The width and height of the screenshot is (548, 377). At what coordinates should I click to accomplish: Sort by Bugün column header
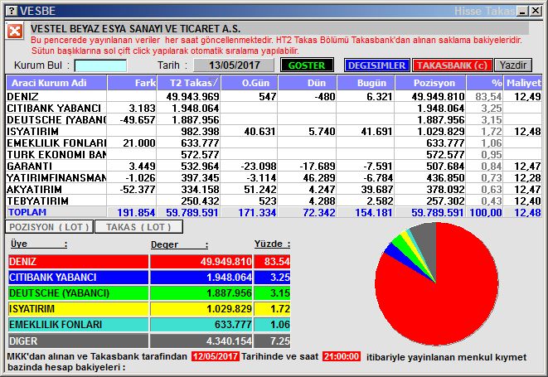pos(366,83)
